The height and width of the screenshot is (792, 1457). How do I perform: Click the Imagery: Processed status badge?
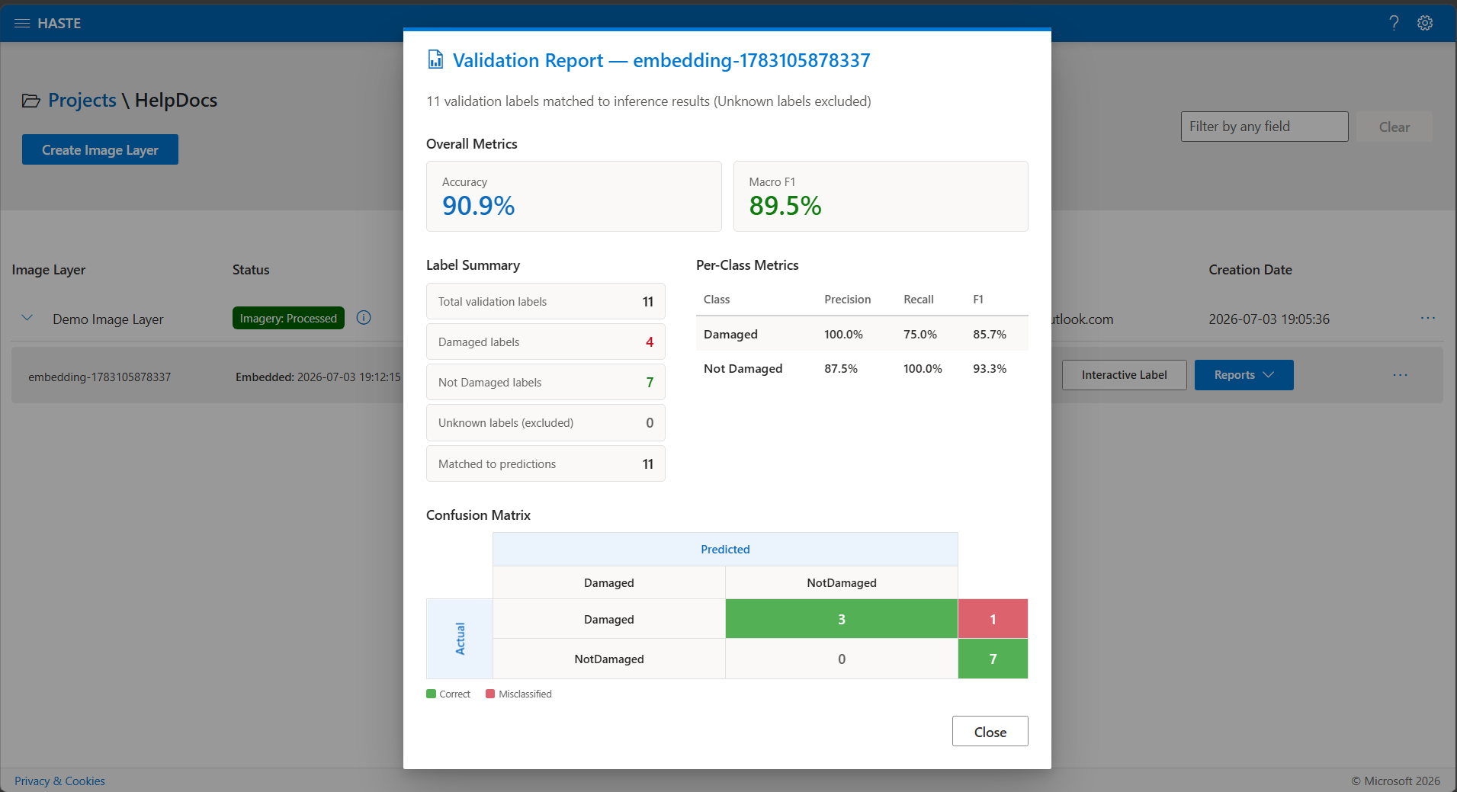point(288,318)
